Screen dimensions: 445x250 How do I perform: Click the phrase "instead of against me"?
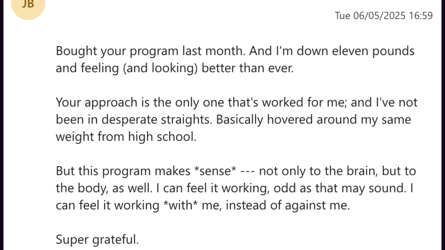(287, 205)
